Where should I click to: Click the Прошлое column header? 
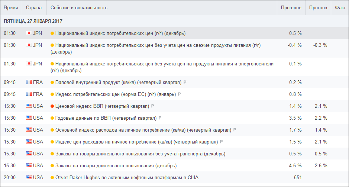[291, 8]
